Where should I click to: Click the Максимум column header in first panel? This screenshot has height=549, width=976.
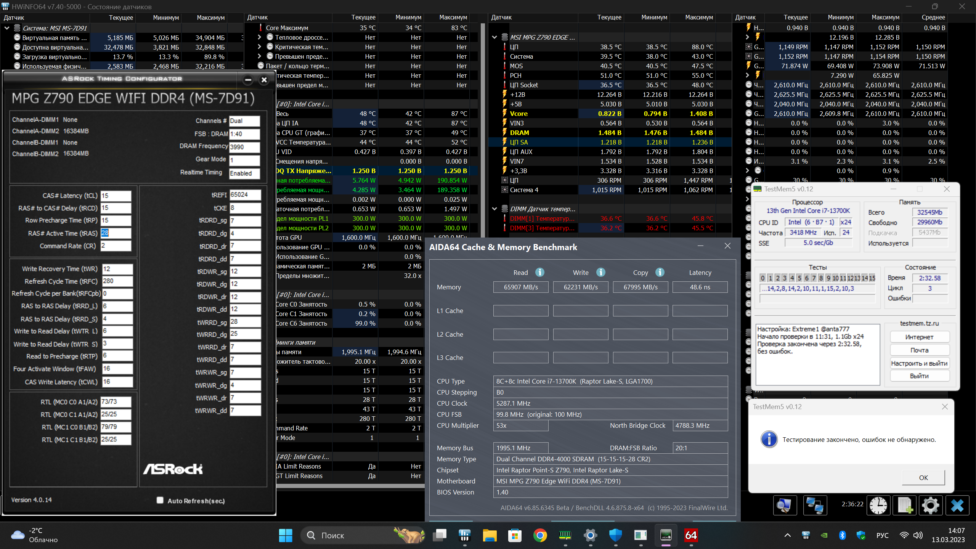point(210,18)
